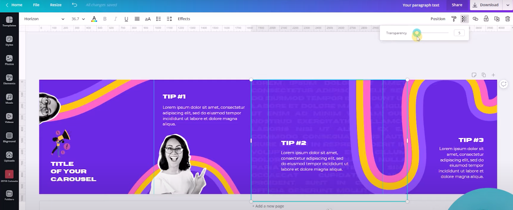This screenshot has width=513, height=210.
Task: Open the Photos panel
Action: point(9,60)
